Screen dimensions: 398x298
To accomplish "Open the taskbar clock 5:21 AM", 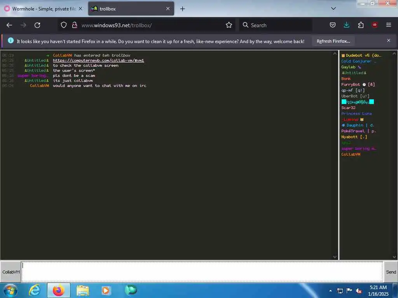I will tap(378, 291).
